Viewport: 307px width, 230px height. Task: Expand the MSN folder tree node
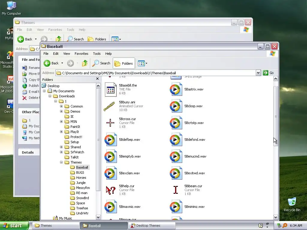61,122
